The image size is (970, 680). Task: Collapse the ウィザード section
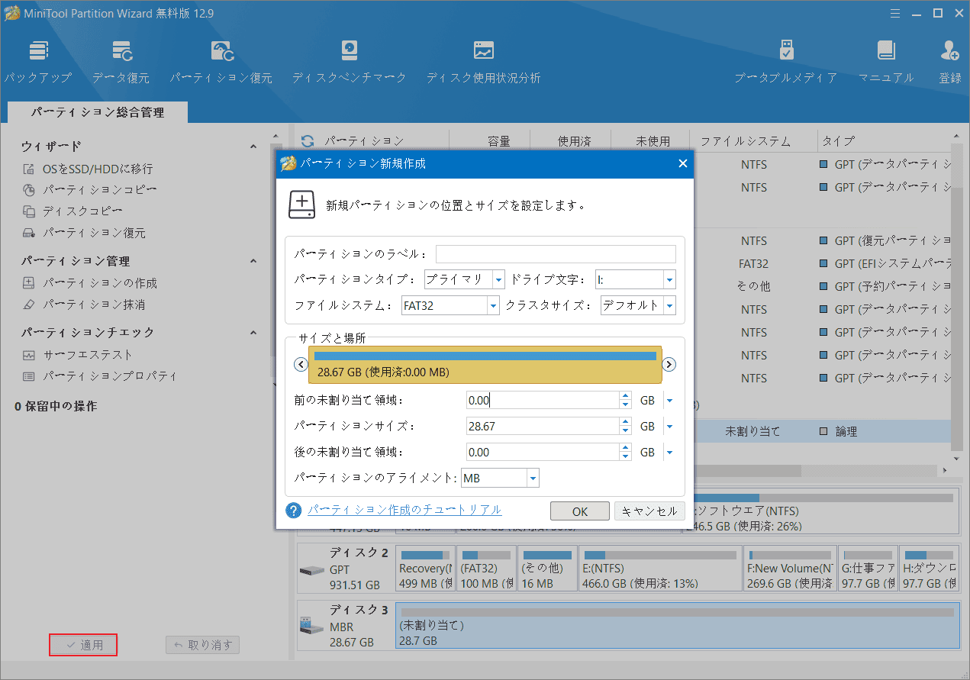[x=253, y=147]
